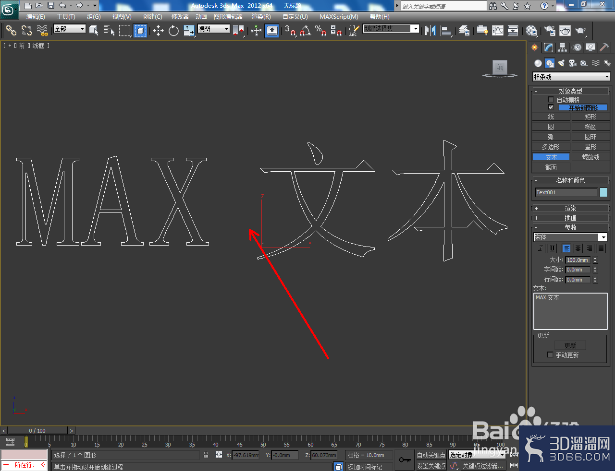This screenshot has width=615, height=471.
Task: Open the Layer Manager
Action: pyautogui.click(x=464, y=31)
